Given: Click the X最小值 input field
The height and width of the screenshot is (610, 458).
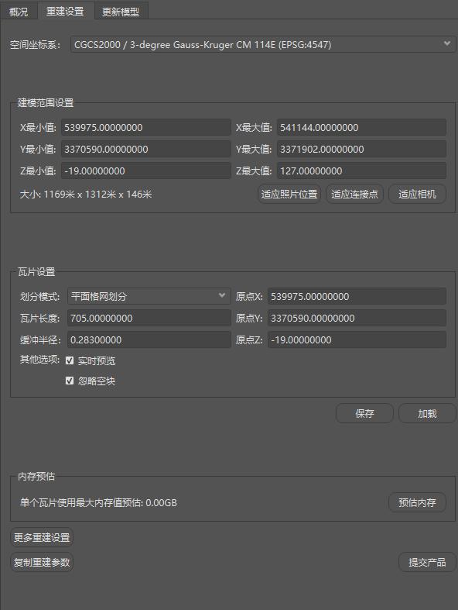Looking at the screenshot, I should pos(145,128).
